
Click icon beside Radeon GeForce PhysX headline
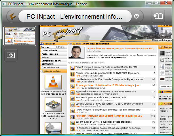click(x=72, y=80)
